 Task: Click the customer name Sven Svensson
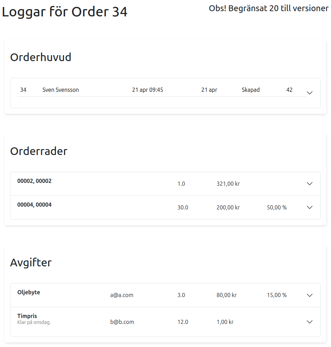tap(60, 90)
